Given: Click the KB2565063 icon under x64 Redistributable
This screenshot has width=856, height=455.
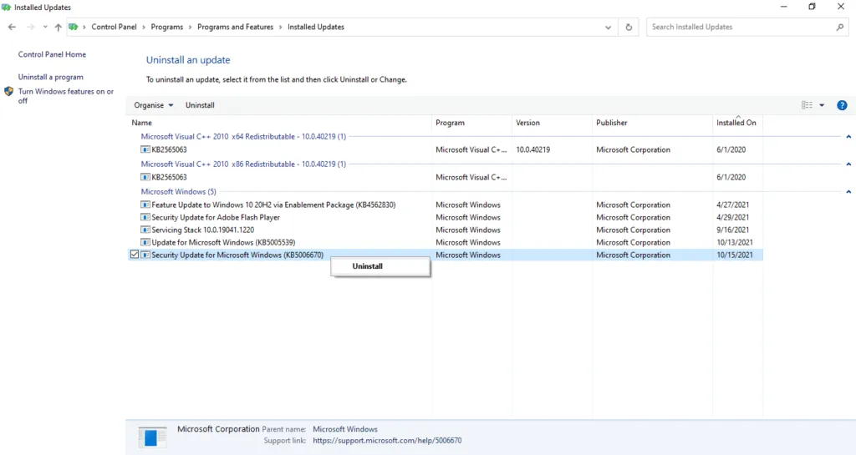Looking at the screenshot, I should 145,149.
